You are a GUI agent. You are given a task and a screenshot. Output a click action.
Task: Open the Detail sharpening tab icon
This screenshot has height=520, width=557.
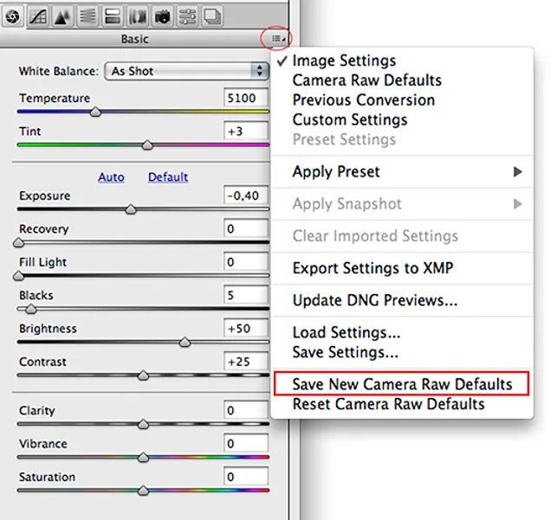click(x=63, y=16)
